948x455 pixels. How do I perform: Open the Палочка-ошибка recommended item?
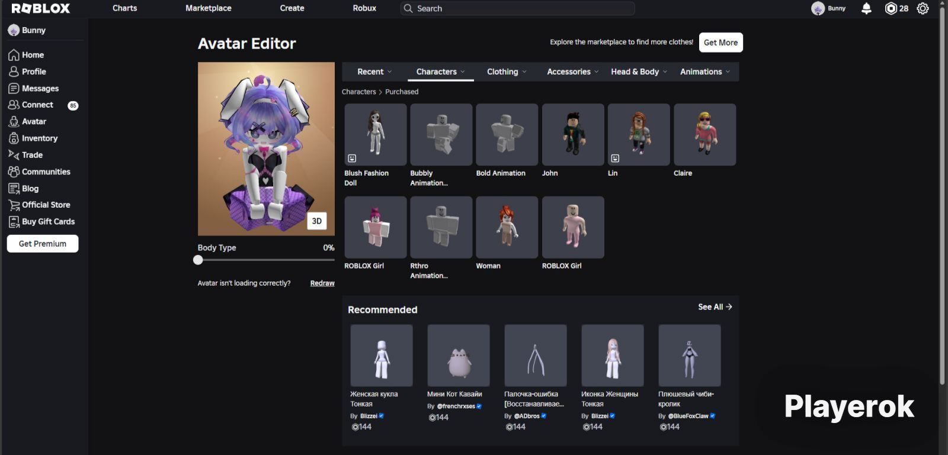(x=536, y=356)
